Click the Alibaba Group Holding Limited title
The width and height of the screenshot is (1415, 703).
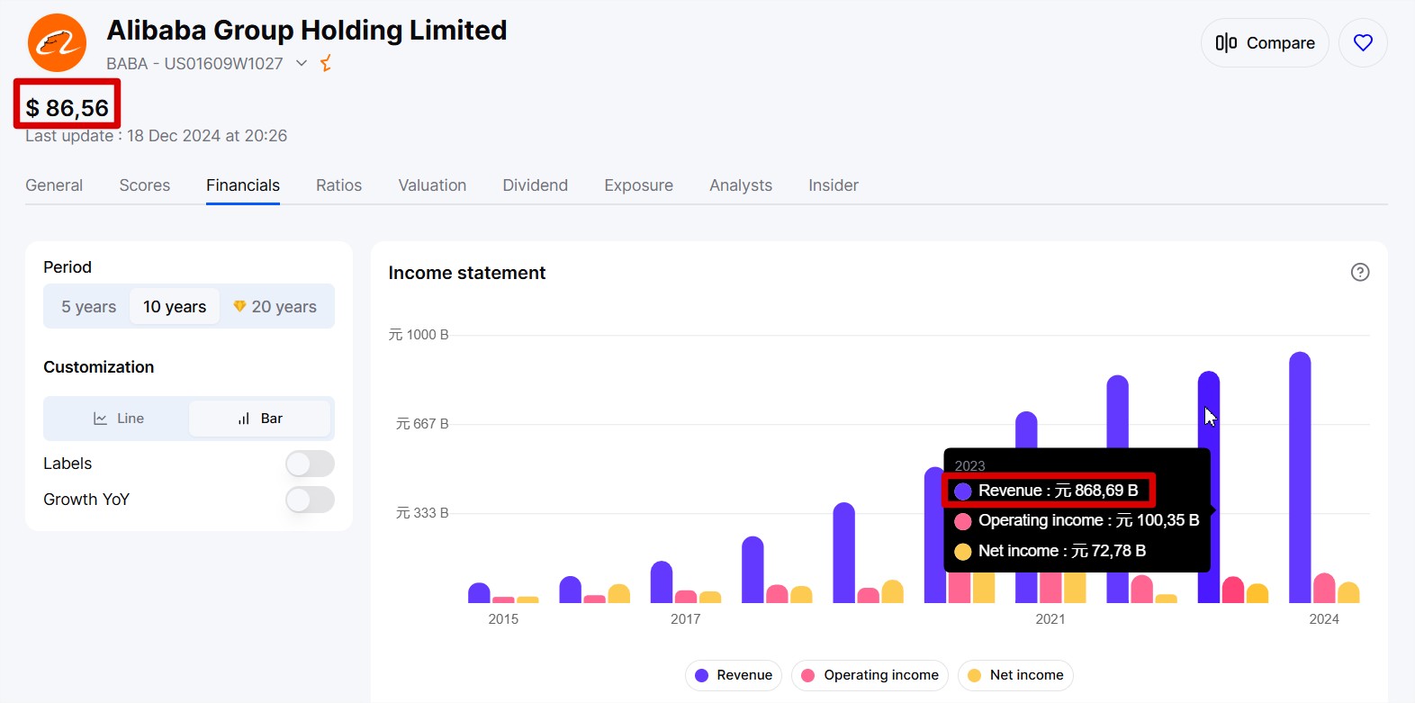coord(307,30)
